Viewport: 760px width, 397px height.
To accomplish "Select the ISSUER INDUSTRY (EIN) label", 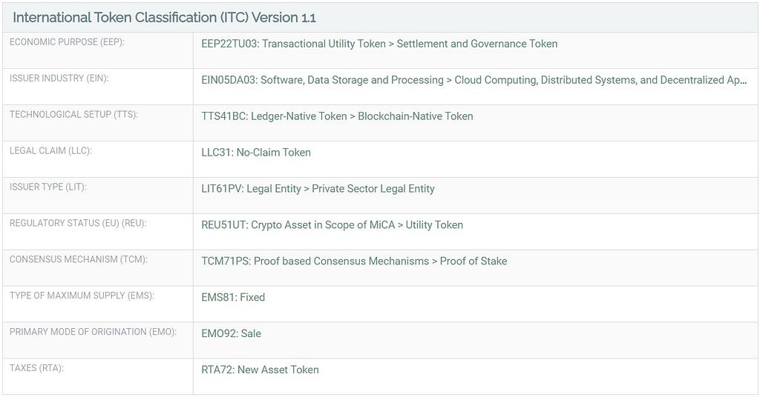I will 59,79.
